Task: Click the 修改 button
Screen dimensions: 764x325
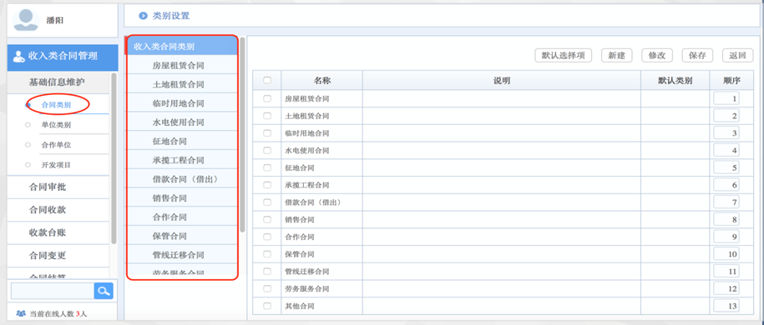Action: pos(657,56)
